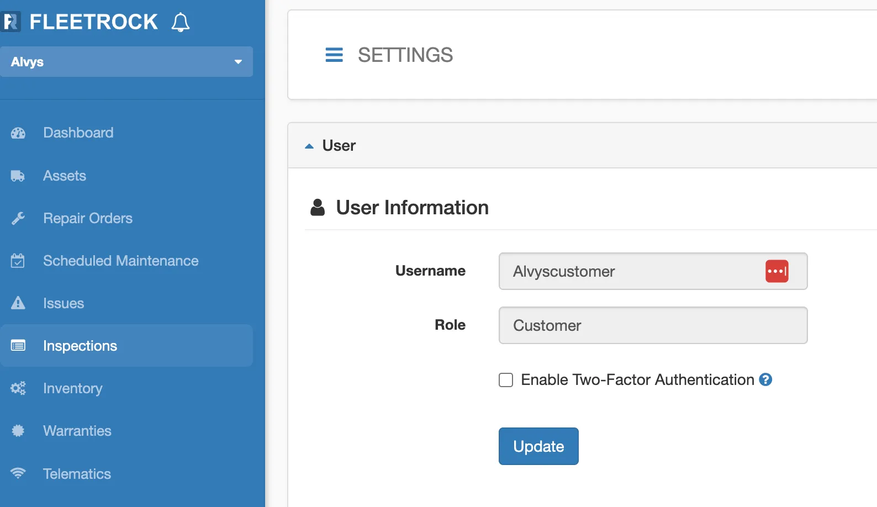Click the Assets truck icon

coord(18,176)
